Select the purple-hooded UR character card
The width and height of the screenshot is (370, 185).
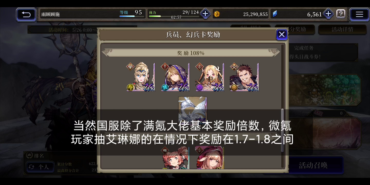click(175, 77)
